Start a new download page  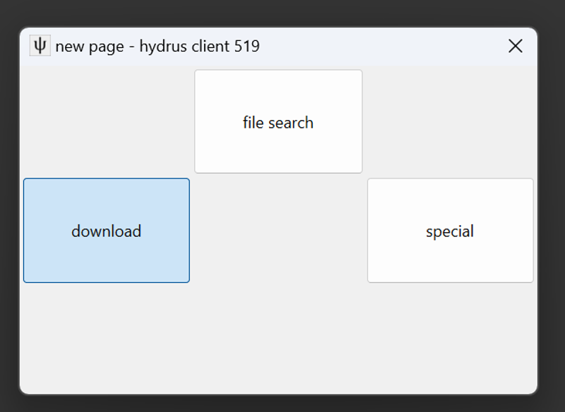107,230
